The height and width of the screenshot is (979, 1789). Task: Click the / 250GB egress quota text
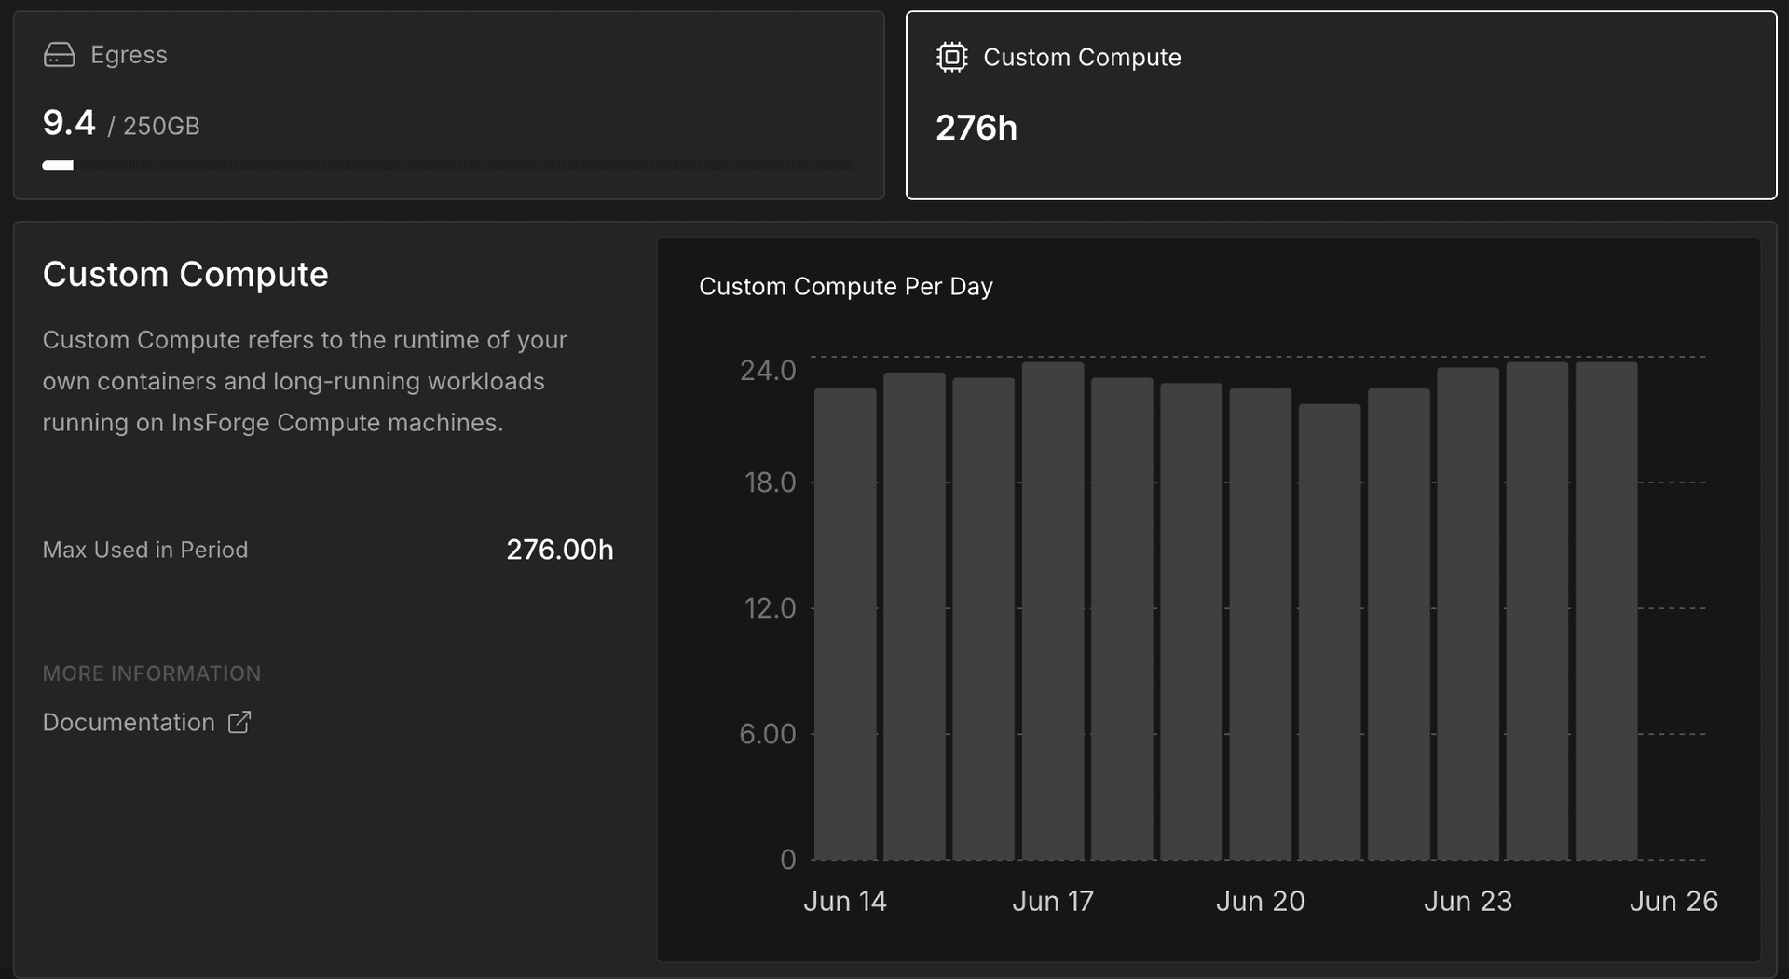(154, 126)
